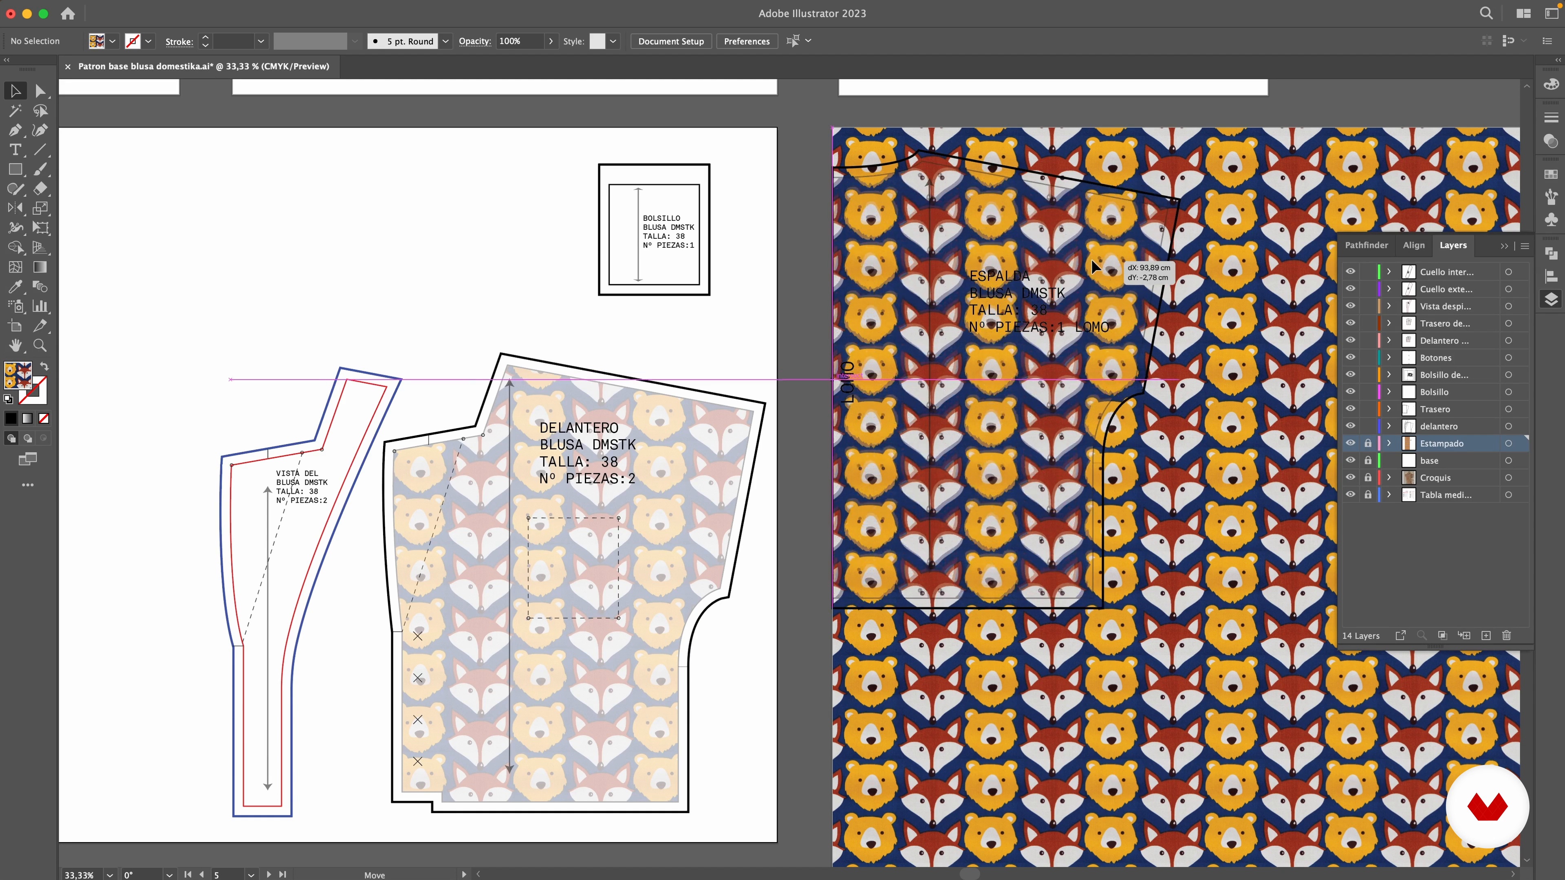
Task: Hide the Trasero layer
Action: pos(1350,409)
